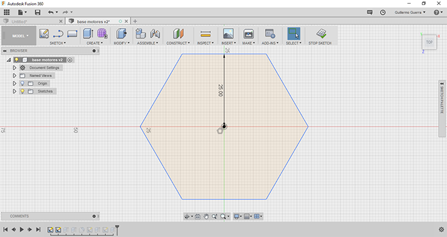Expand Sketches tree node

(14, 91)
